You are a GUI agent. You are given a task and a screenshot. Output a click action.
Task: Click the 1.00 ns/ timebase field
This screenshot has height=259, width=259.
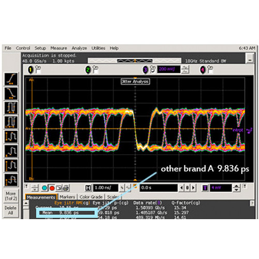106,188
